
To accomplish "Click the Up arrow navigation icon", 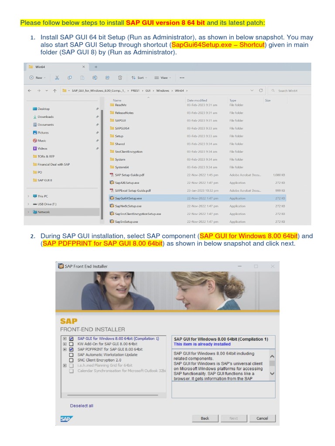I will pos(54,91).
